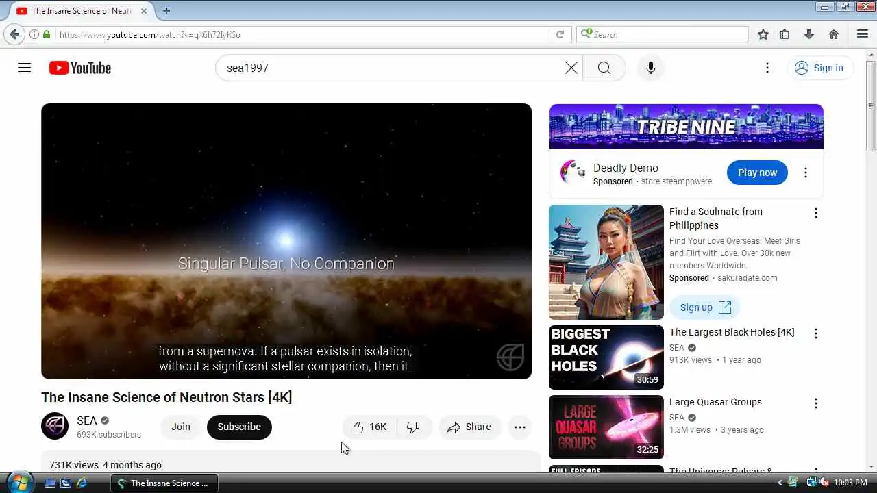Click the browser back arrow
This screenshot has width=877, height=493.
14,34
